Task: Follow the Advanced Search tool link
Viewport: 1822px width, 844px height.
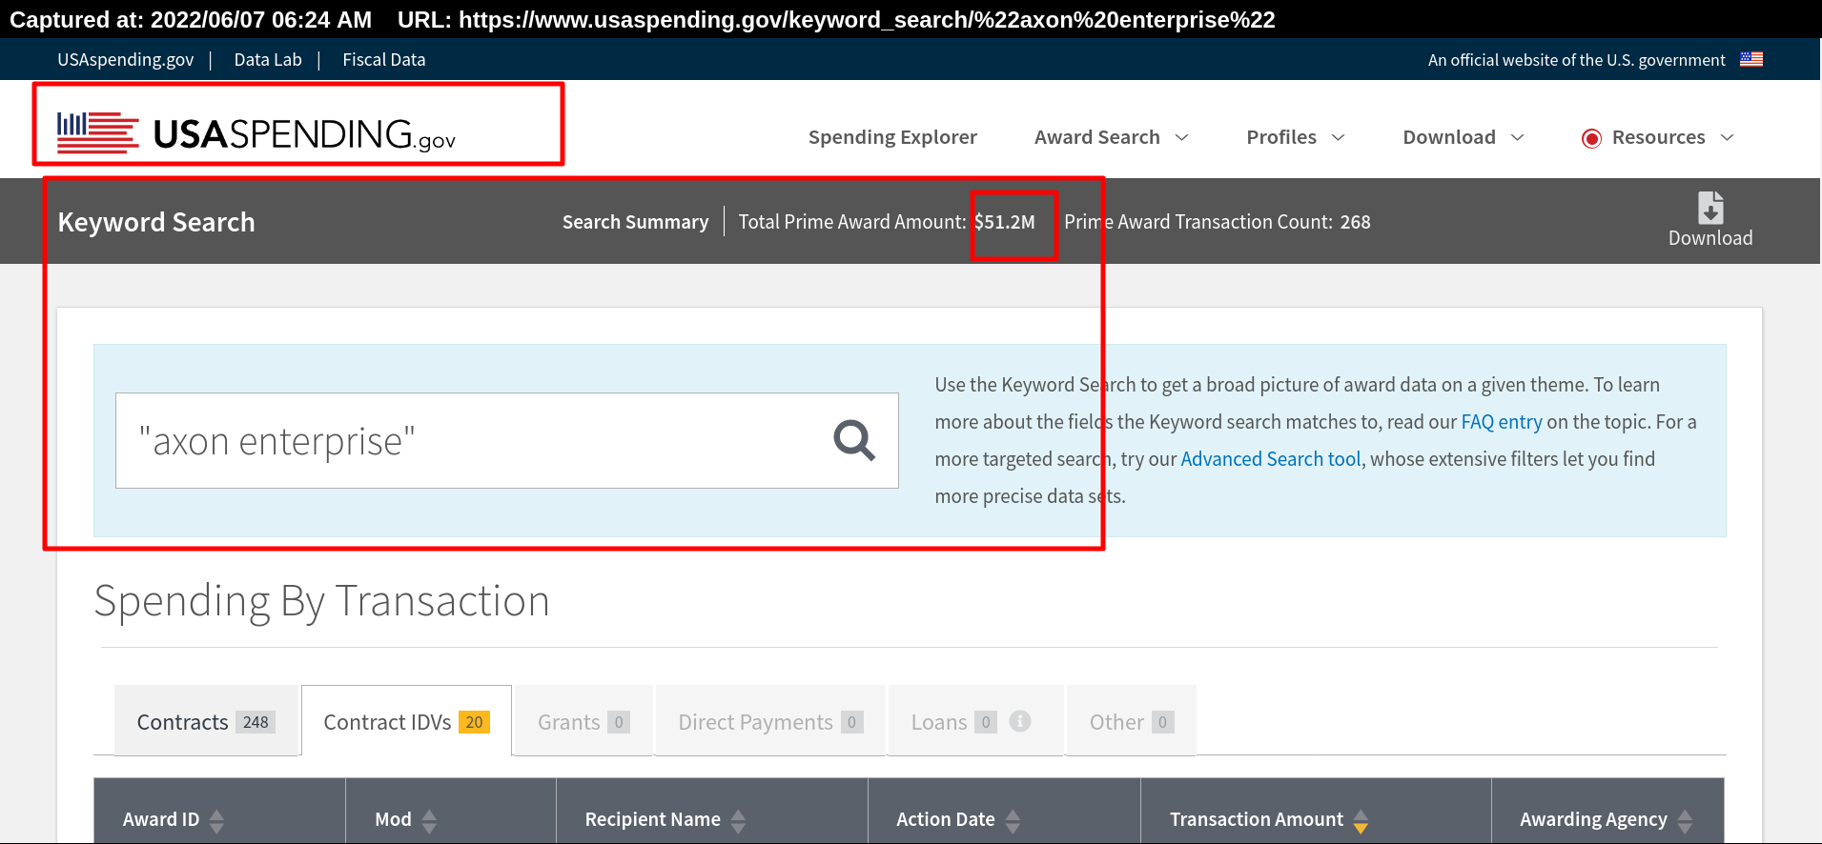Action: [1271, 459]
